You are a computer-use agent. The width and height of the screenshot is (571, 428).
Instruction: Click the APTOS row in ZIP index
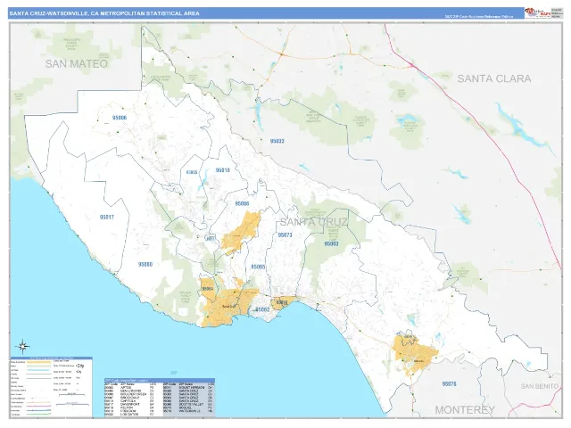click(x=133, y=387)
